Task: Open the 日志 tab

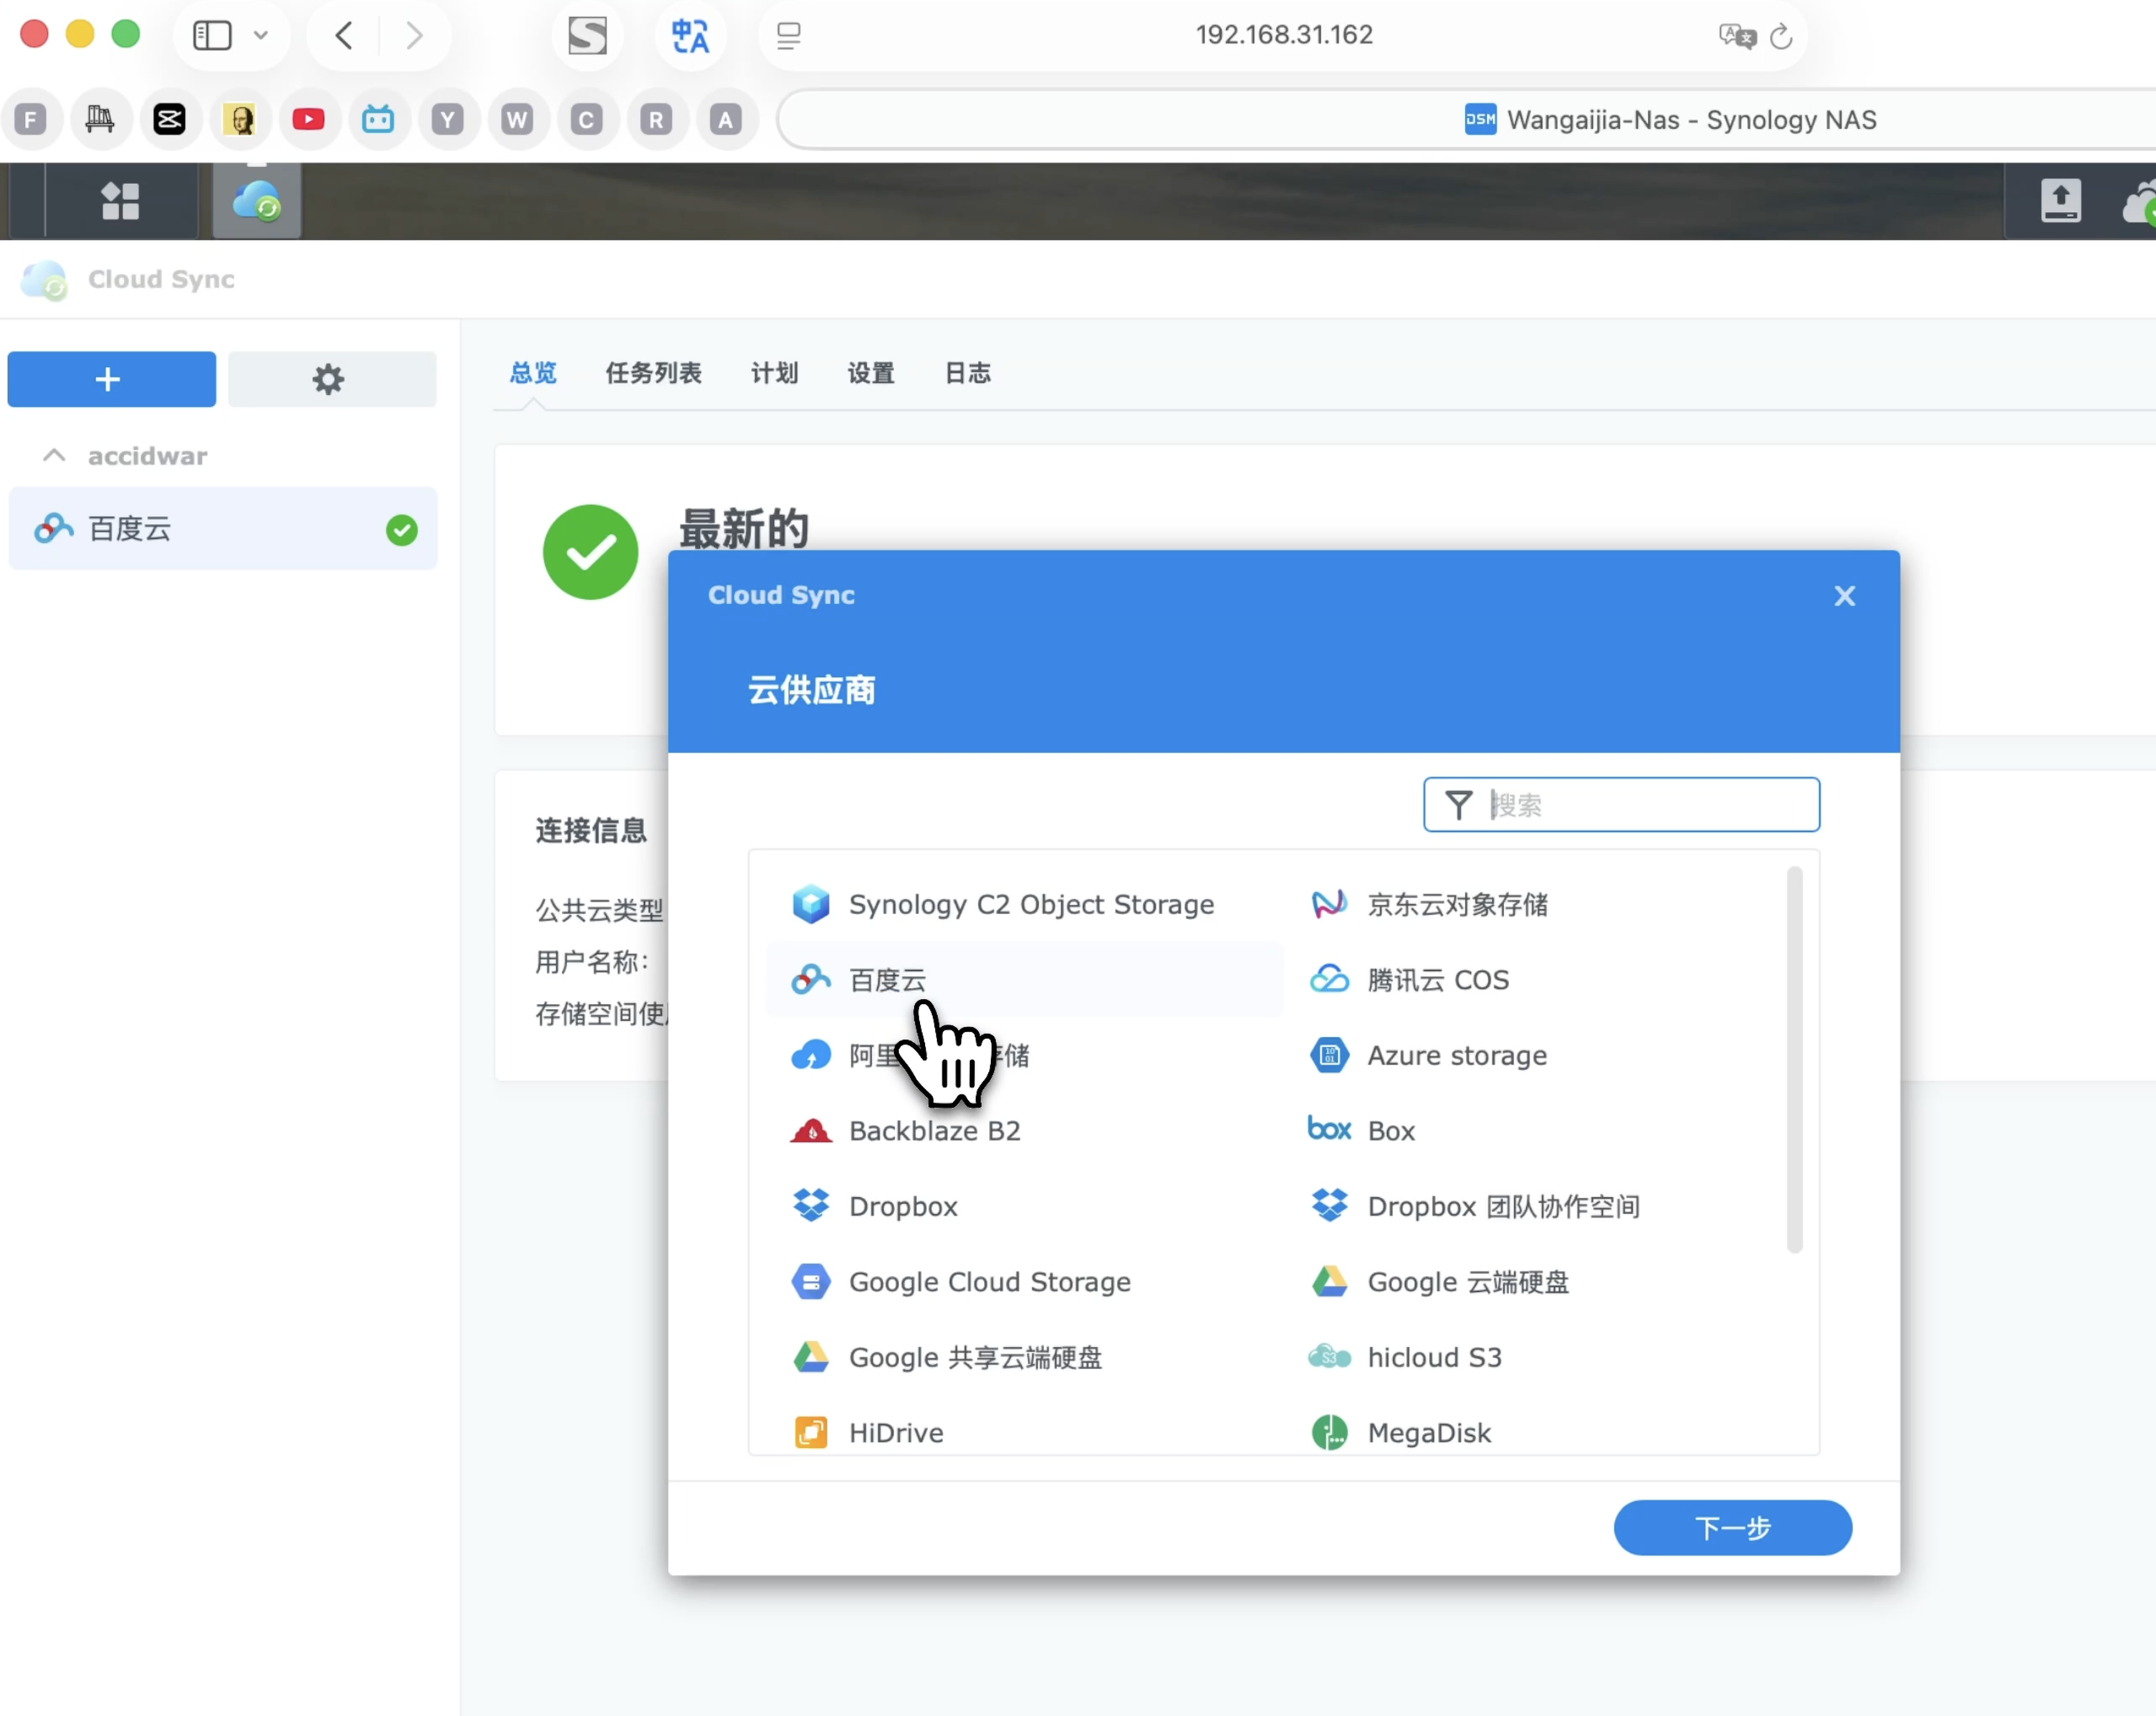Action: click(968, 373)
